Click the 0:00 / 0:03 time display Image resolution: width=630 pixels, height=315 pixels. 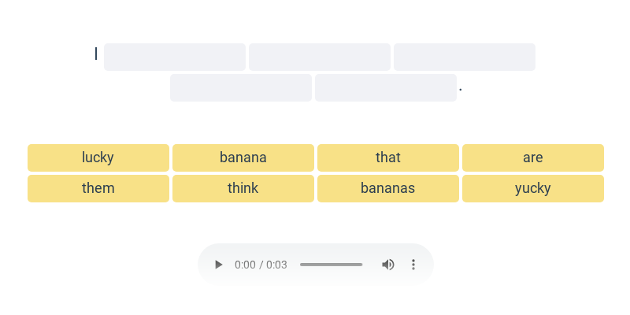[x=261, y=265]
